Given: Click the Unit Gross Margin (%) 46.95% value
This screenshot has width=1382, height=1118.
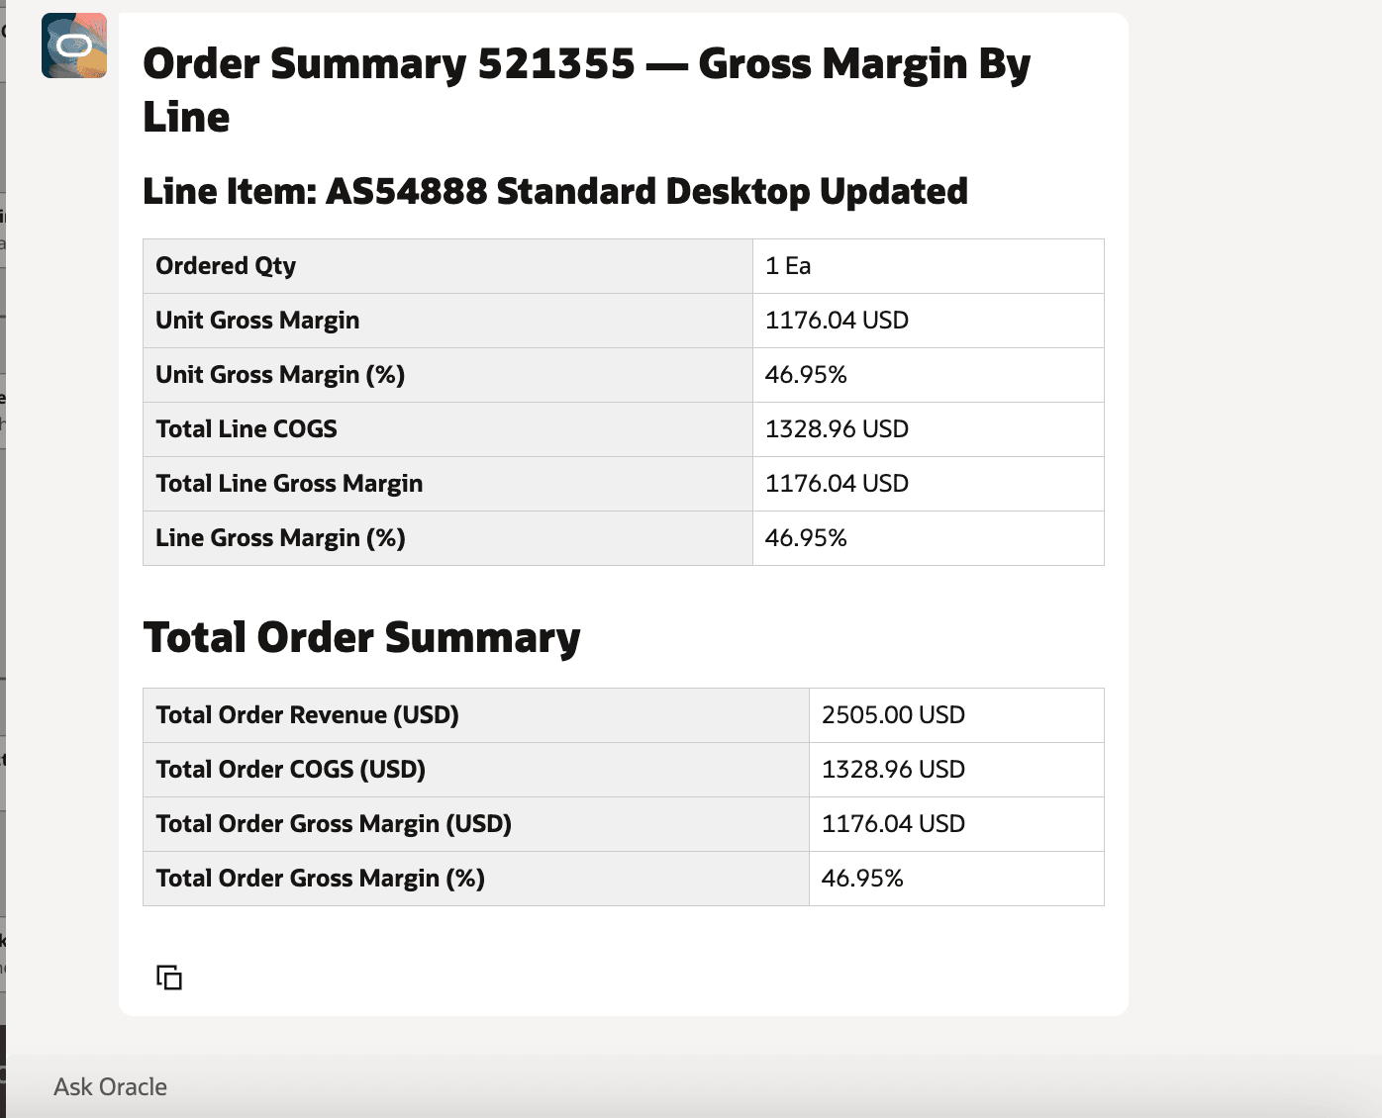Looking at the screenshot, I should click(x=806, y=375).
